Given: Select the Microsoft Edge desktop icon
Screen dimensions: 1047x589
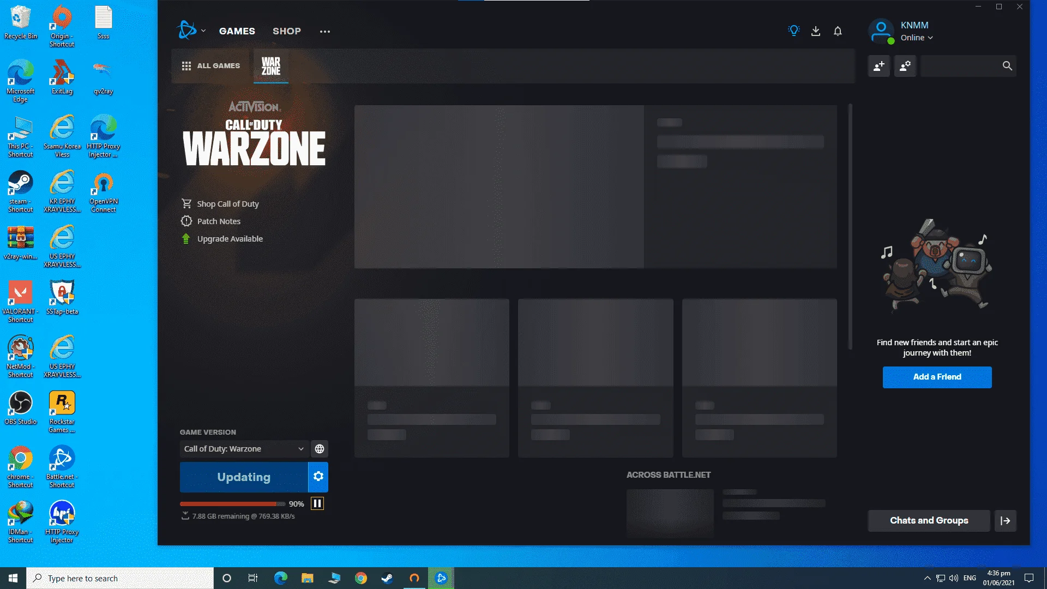Looking at the screenshot, I should pyautogui.click(x=21, y=81).
